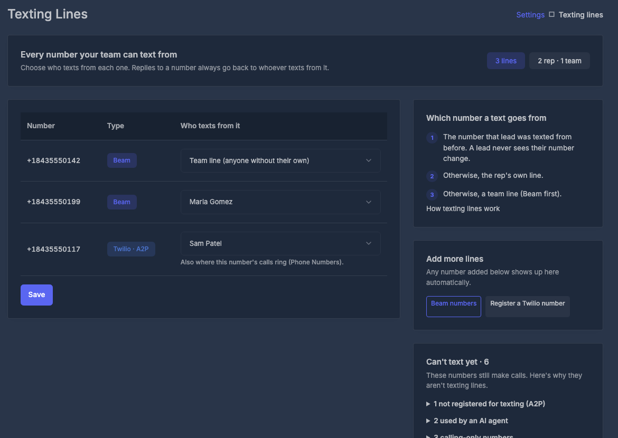Open 'How texting lines work' link

pyautogui.click(x=463, y=209)
